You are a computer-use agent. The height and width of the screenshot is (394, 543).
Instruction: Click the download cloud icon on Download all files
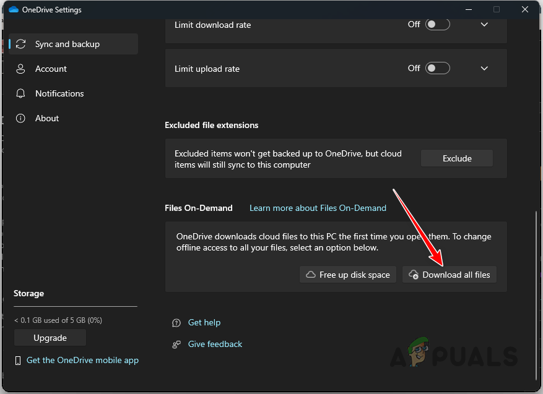click(x=414, y=274)
